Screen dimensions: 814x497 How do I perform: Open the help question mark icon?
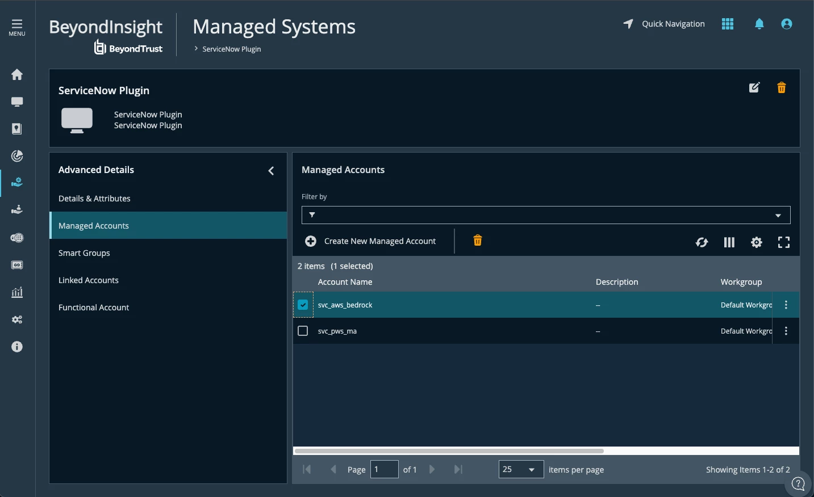coord(798,484)
